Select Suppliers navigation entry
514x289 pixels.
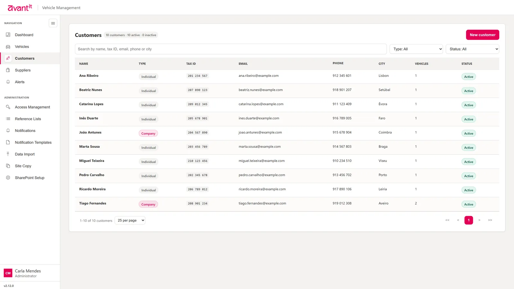point(30,70)
